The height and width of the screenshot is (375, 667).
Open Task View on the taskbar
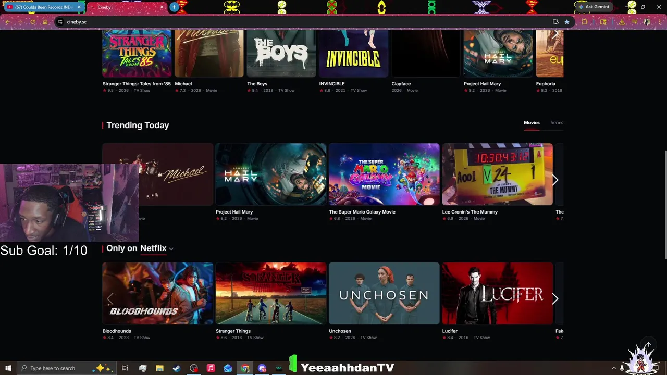(125, 368)
